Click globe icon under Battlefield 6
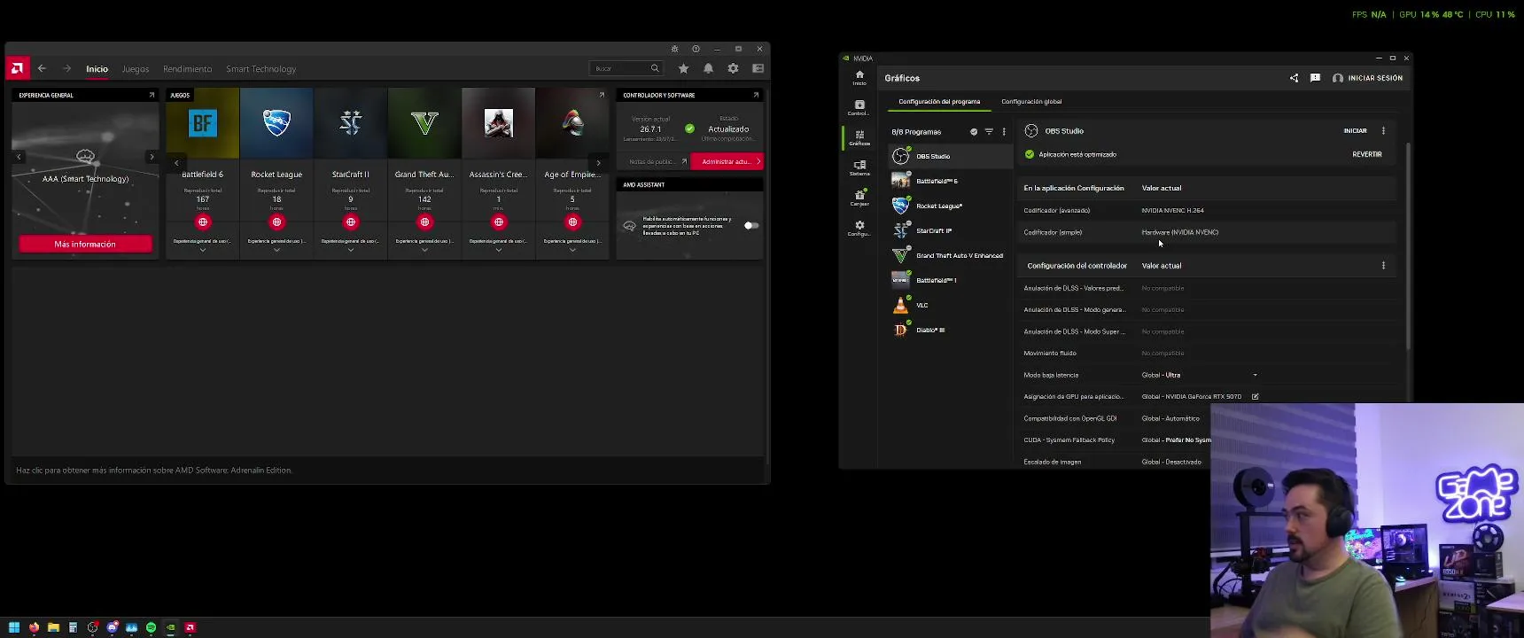The width and height of the screenshot is (1524, 638). [x=203, y=222]
